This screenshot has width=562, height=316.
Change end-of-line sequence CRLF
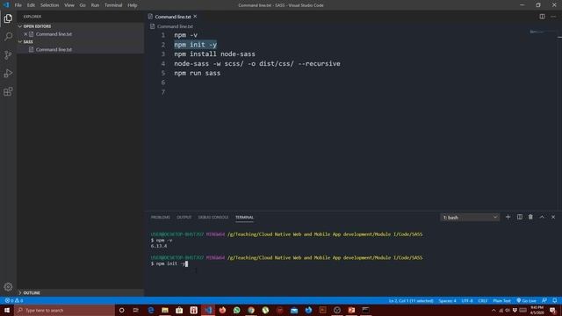pyautogui.click(x=483, y=300)
